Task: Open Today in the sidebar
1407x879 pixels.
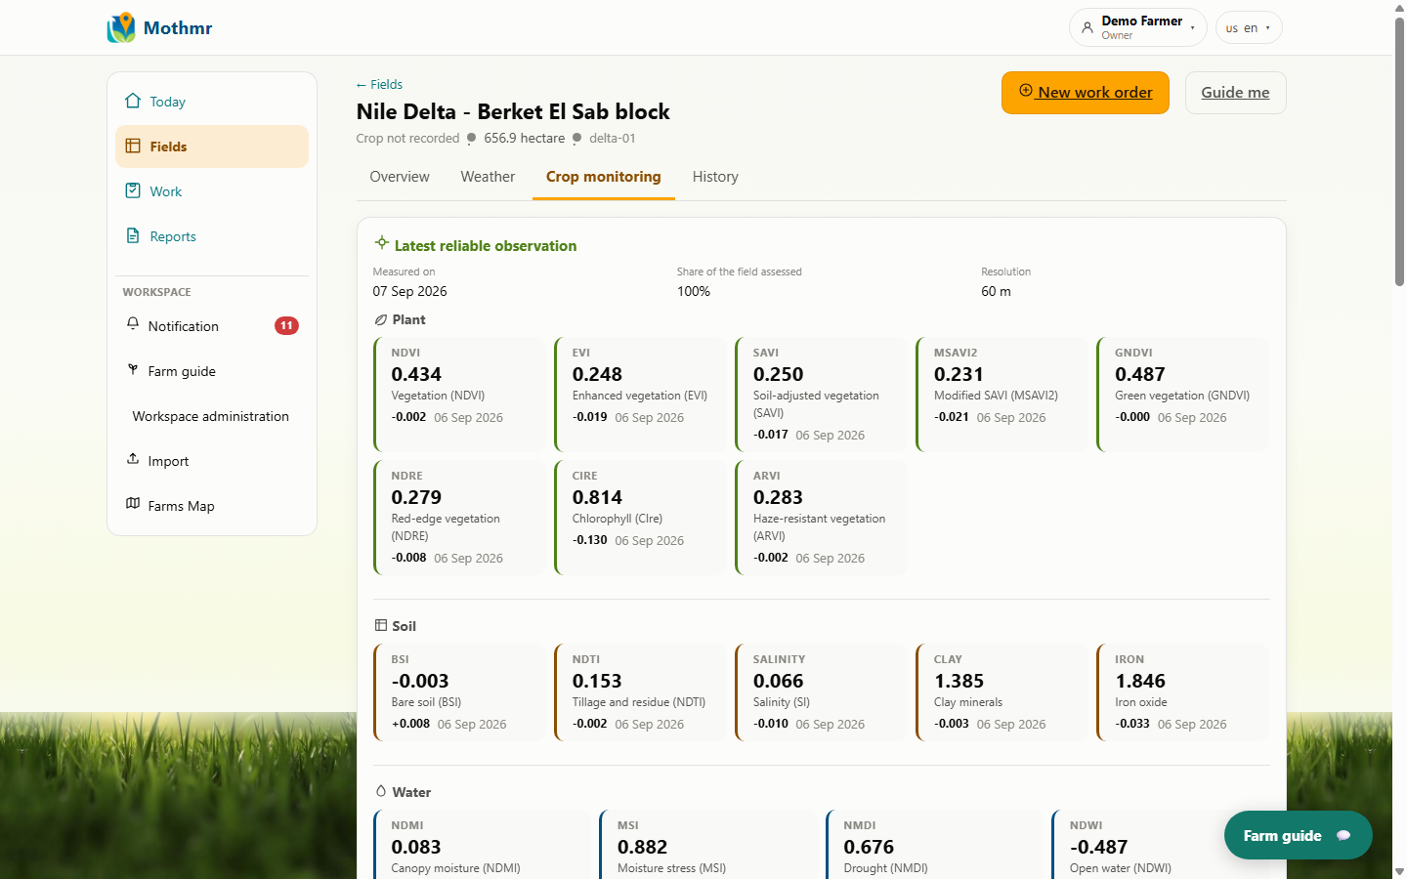Action: pos(212,102)
